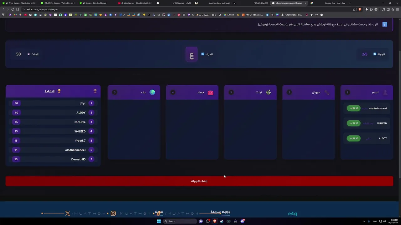
Task: Open the X social icon in the footer
Action: 68,213
